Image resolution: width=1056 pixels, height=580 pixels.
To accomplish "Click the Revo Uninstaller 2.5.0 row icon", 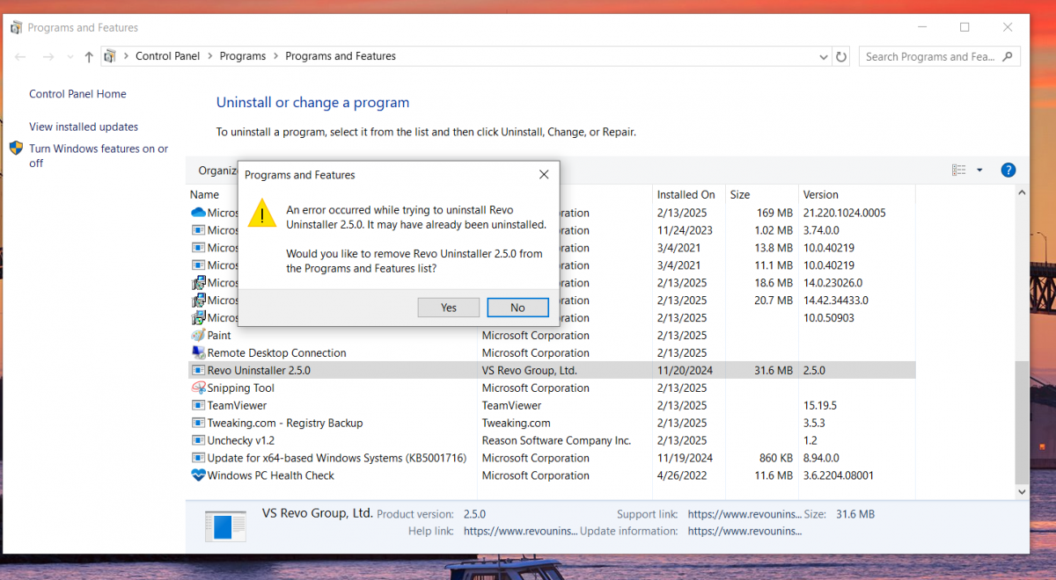I will [198, 370].
